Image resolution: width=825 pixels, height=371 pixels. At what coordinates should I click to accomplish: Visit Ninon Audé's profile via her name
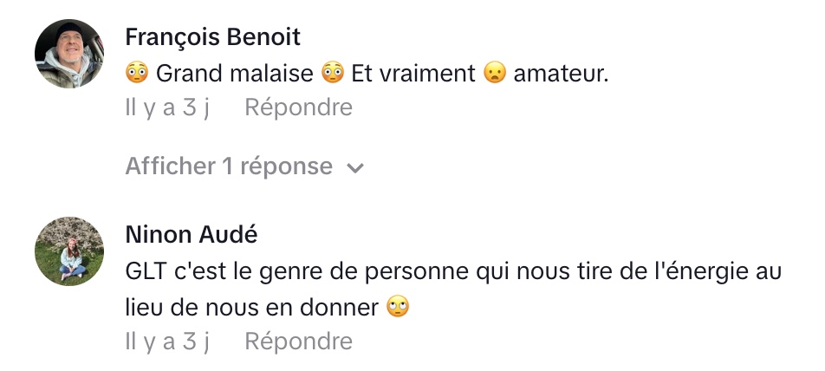point(191,235)
